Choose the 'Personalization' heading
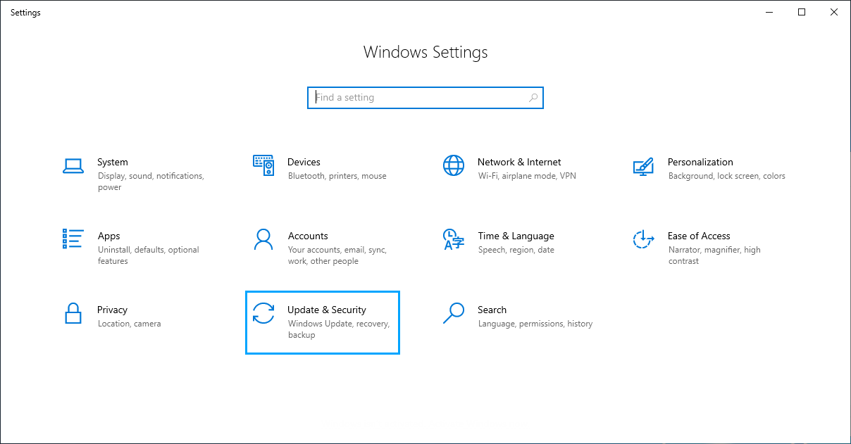This screenshot has height=444, width=851. [x=700, y=162]
